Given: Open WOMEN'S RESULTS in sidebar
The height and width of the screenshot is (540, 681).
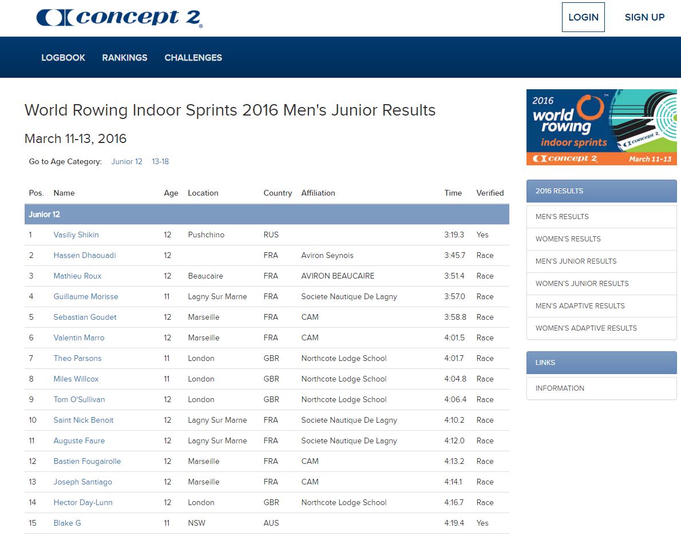Looking at the screenshot, I should 601,239.
